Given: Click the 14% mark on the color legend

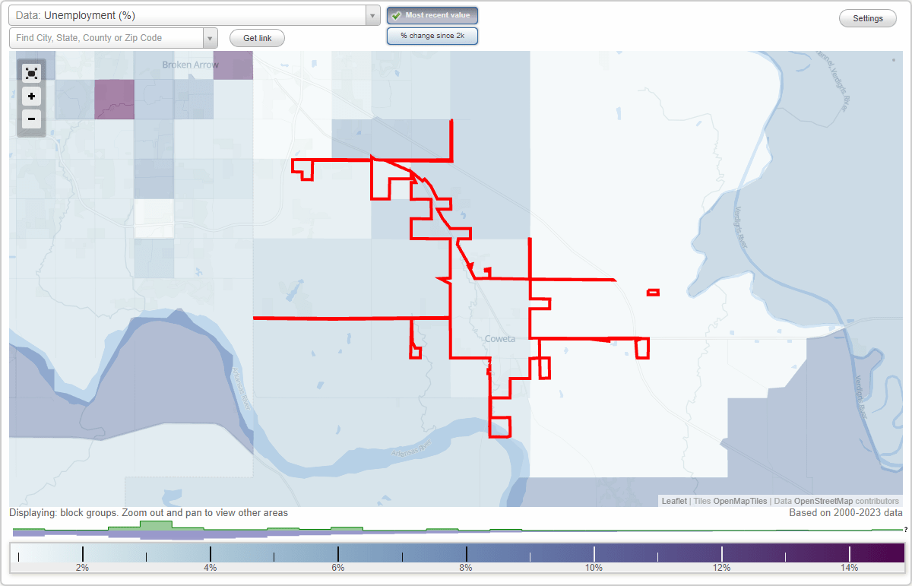Looking at the screenshot, I should (849, 568).
